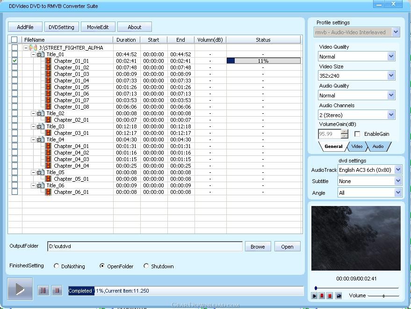Screen dimensions: 411x309
Task: Open the Audio Channels dropdown
Action: (x=391, y=115)
